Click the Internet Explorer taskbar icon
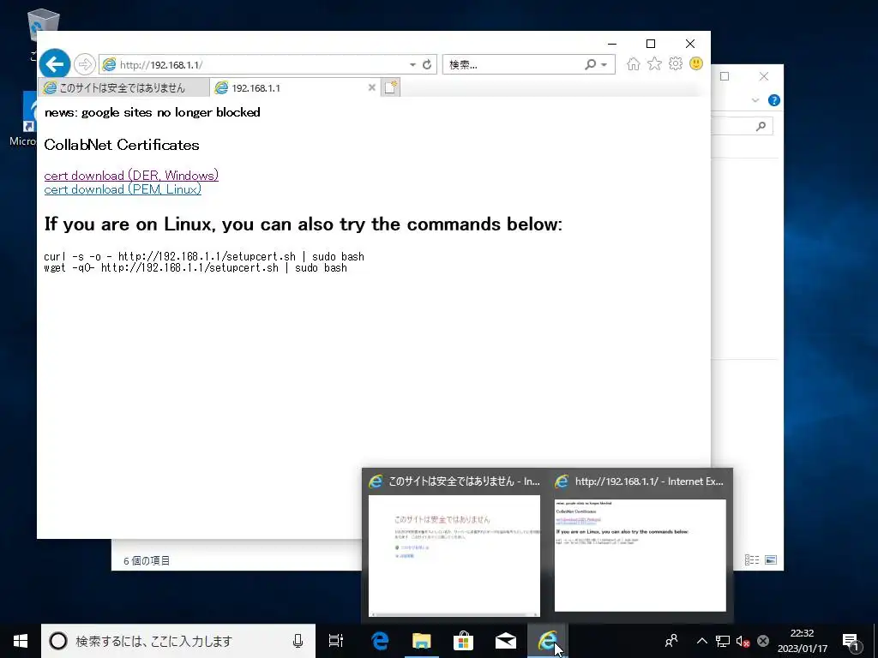Viewport: 878px width, 658px height. (548, 641)
